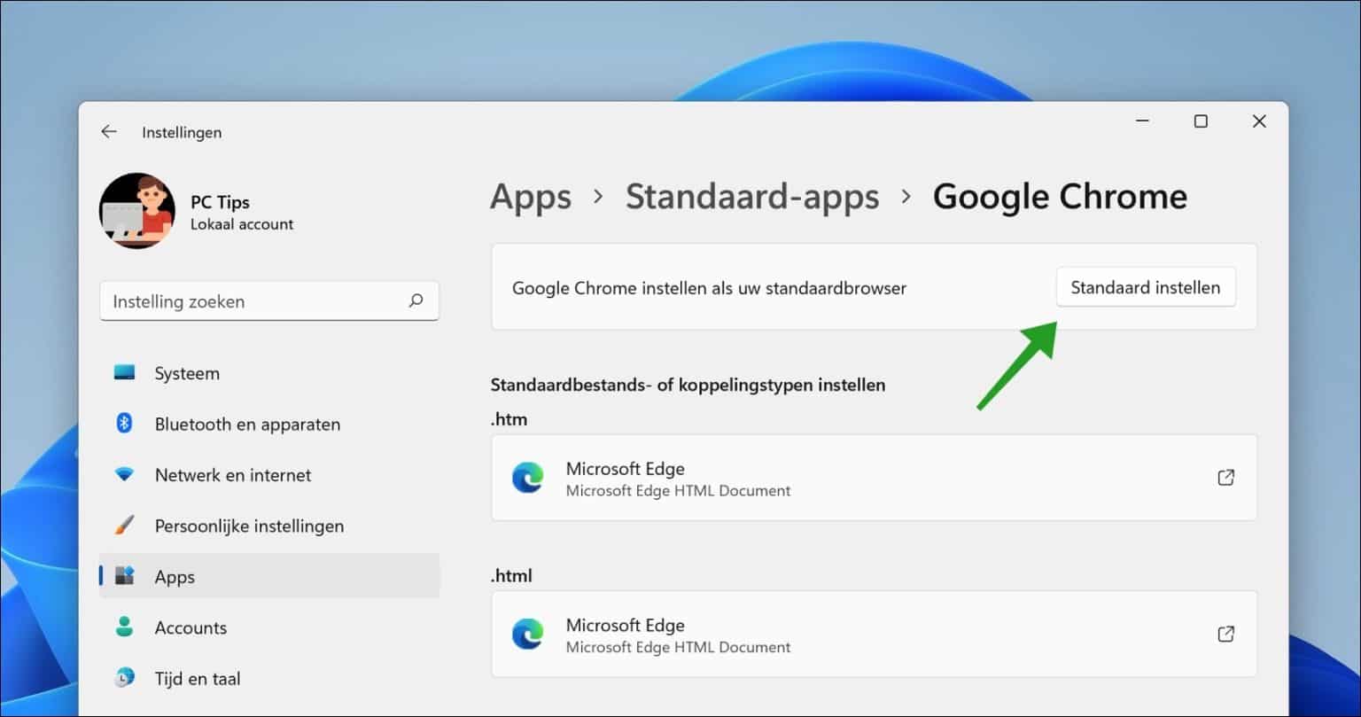Select the Apps sidebar icon
The image size is (1361, 717).
click(x=123, y=576)
